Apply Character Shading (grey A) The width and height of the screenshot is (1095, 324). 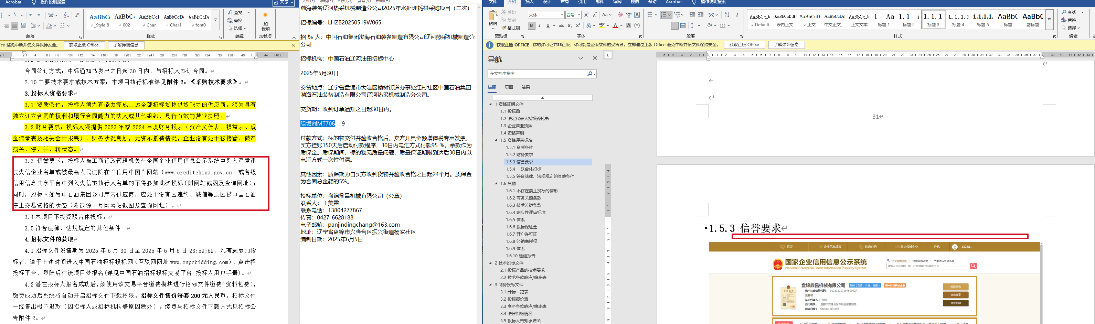[x=629, y=26]
